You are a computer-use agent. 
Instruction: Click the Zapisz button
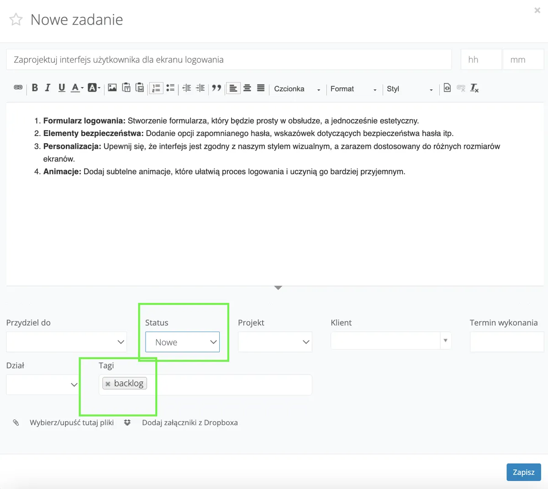point(524,472)
